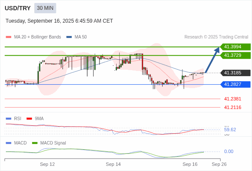This screenshot has width=252, height=171.
Task: Click the Sep 14 axis label
Action: coord(113,164)
